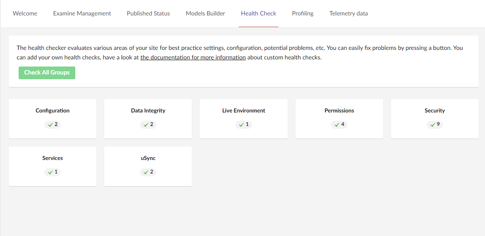Viewport: 485px width, 236px height.
Task: Open the Security health check group
Action: (435, 119)
